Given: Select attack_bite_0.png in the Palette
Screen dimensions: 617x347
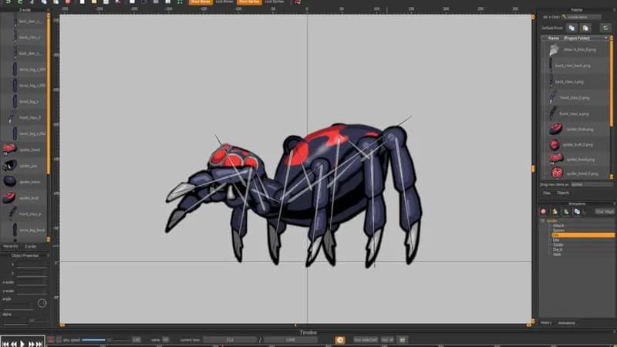Looking at the screenshot, I should coord(576,49).
